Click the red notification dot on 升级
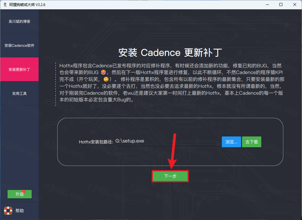This screenshot has width=302, height=220. coord(24,191)
